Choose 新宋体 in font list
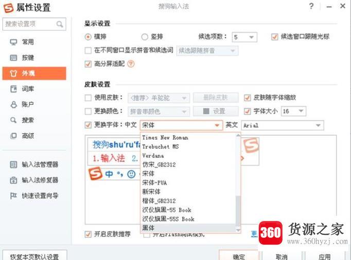 [188, 192]
